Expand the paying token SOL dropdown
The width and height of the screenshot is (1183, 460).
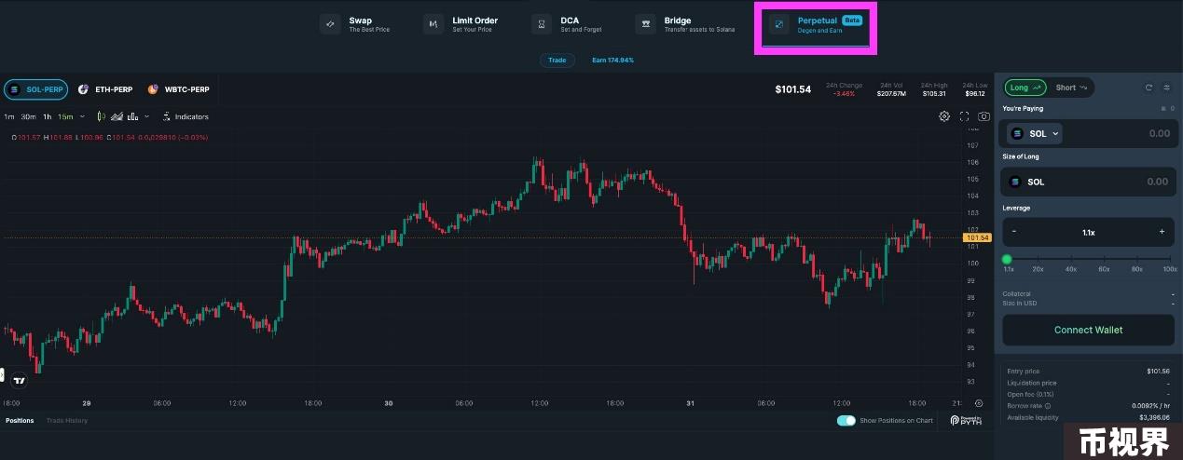(x=1036, y=134)
